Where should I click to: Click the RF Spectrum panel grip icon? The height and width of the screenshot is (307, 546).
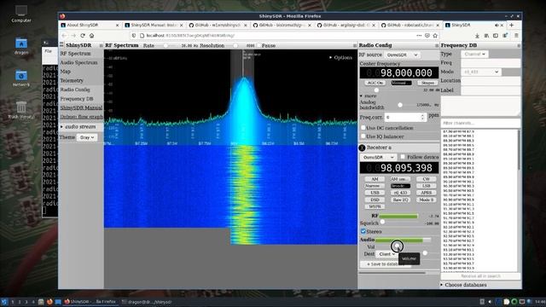355,45
